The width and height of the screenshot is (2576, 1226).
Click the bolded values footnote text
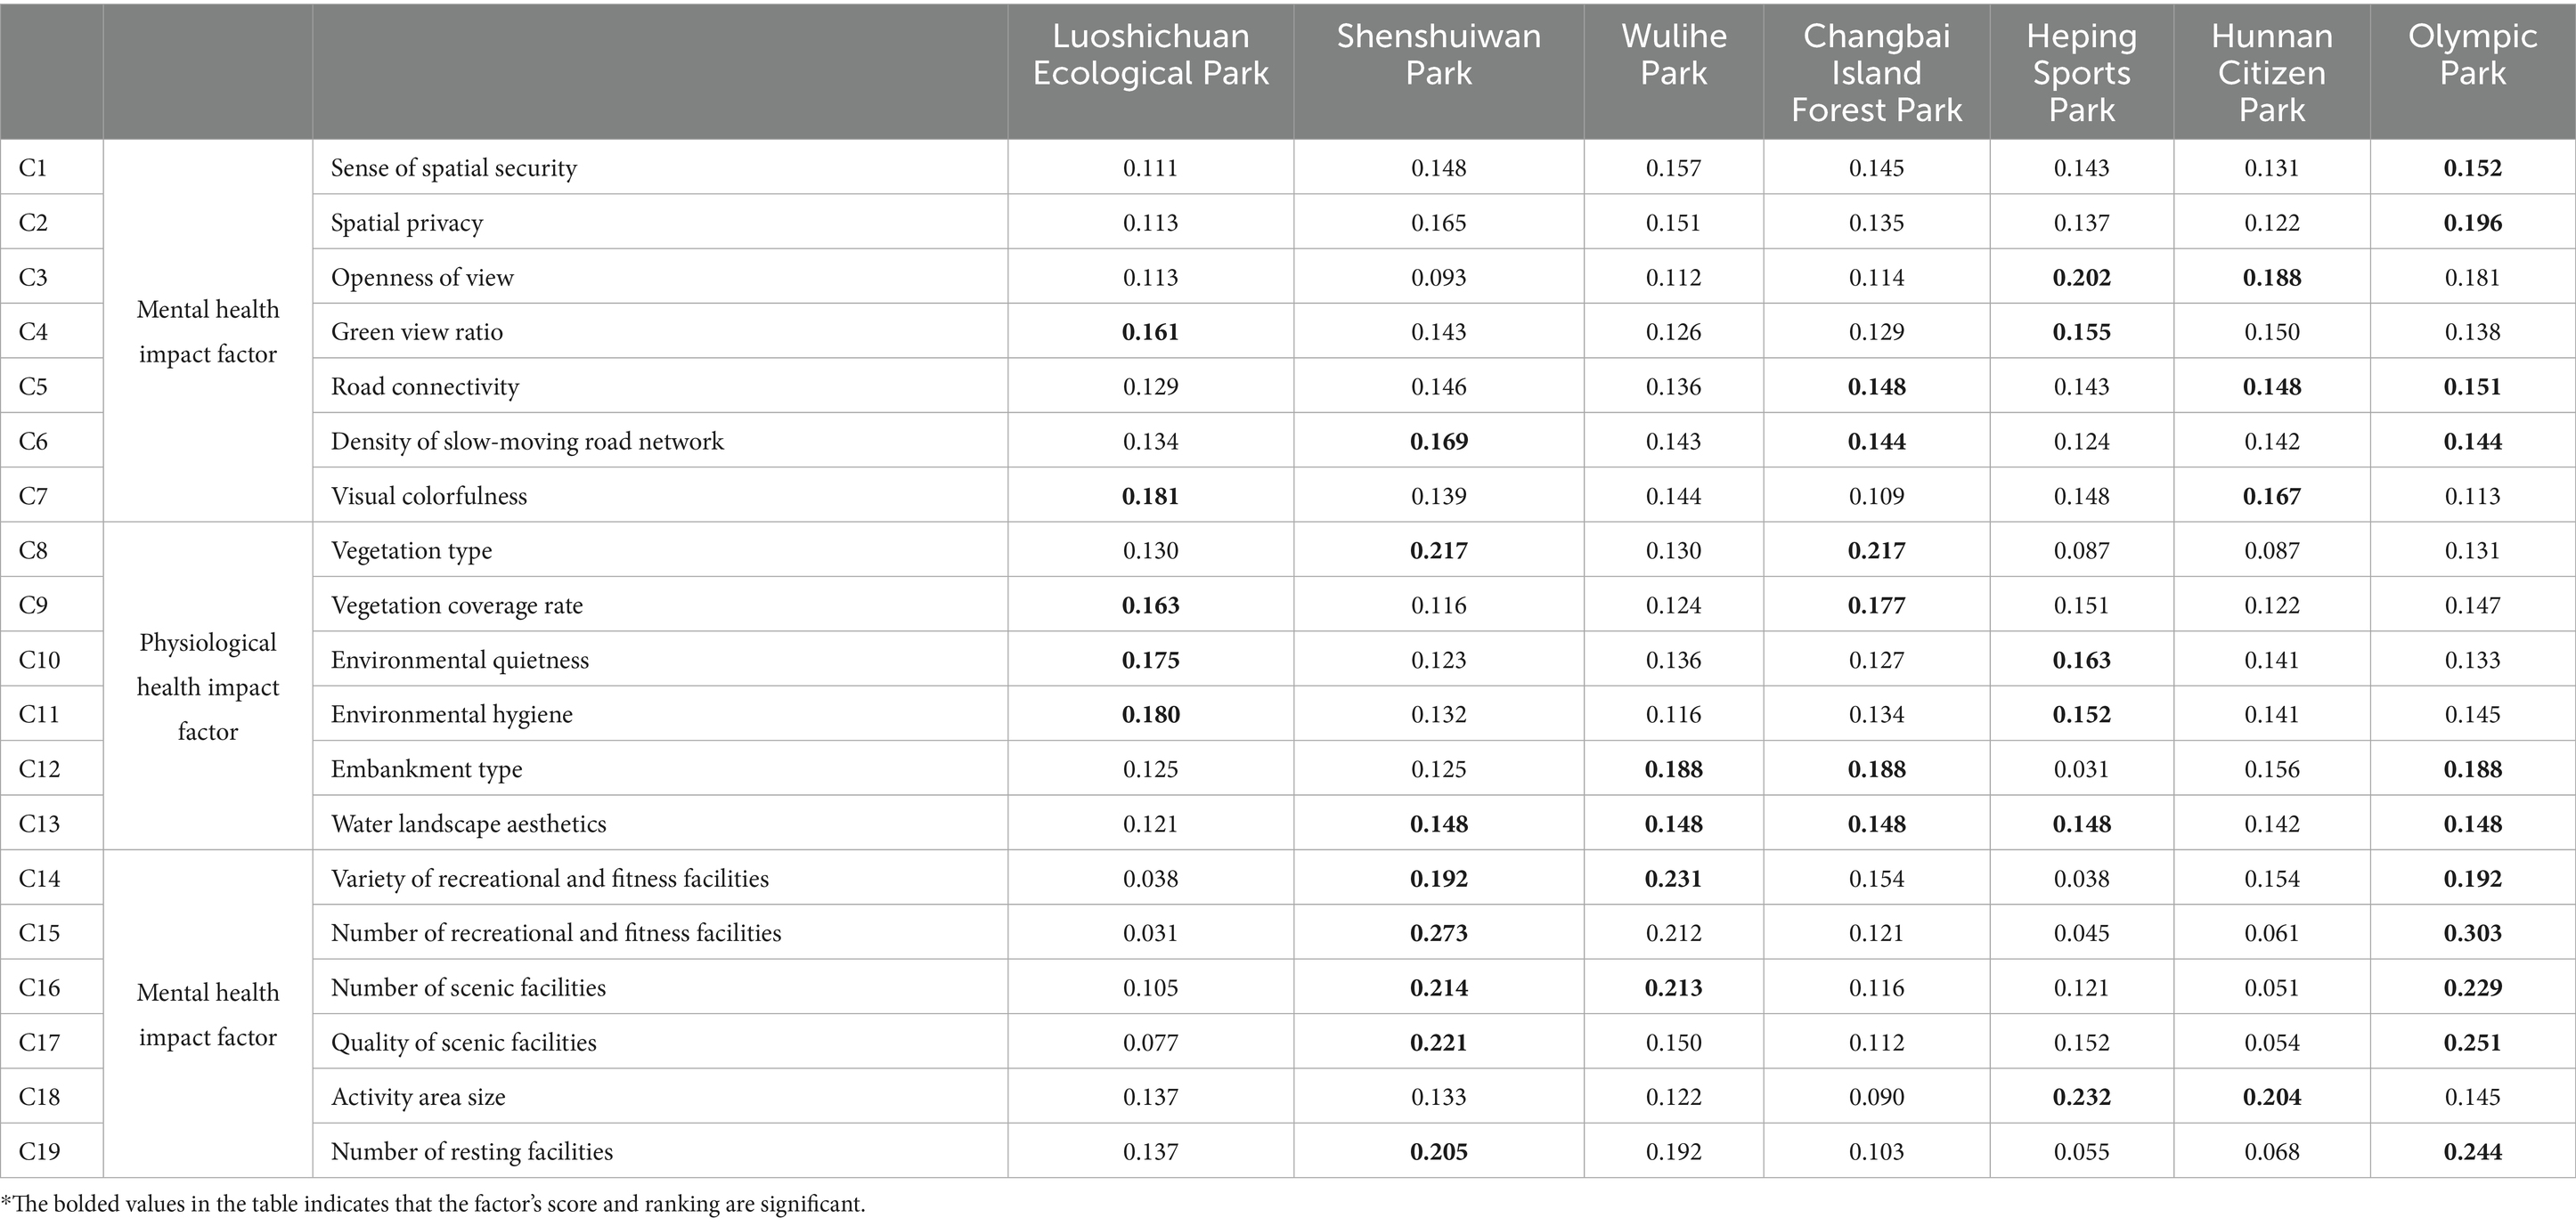click(x=433, y=1205)
